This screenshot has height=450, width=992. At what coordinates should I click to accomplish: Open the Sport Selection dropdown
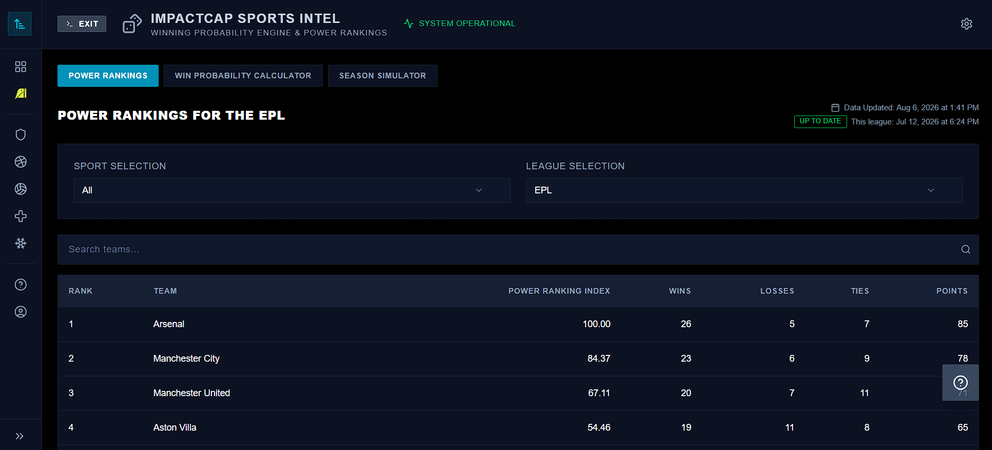(x=292, y=190)
